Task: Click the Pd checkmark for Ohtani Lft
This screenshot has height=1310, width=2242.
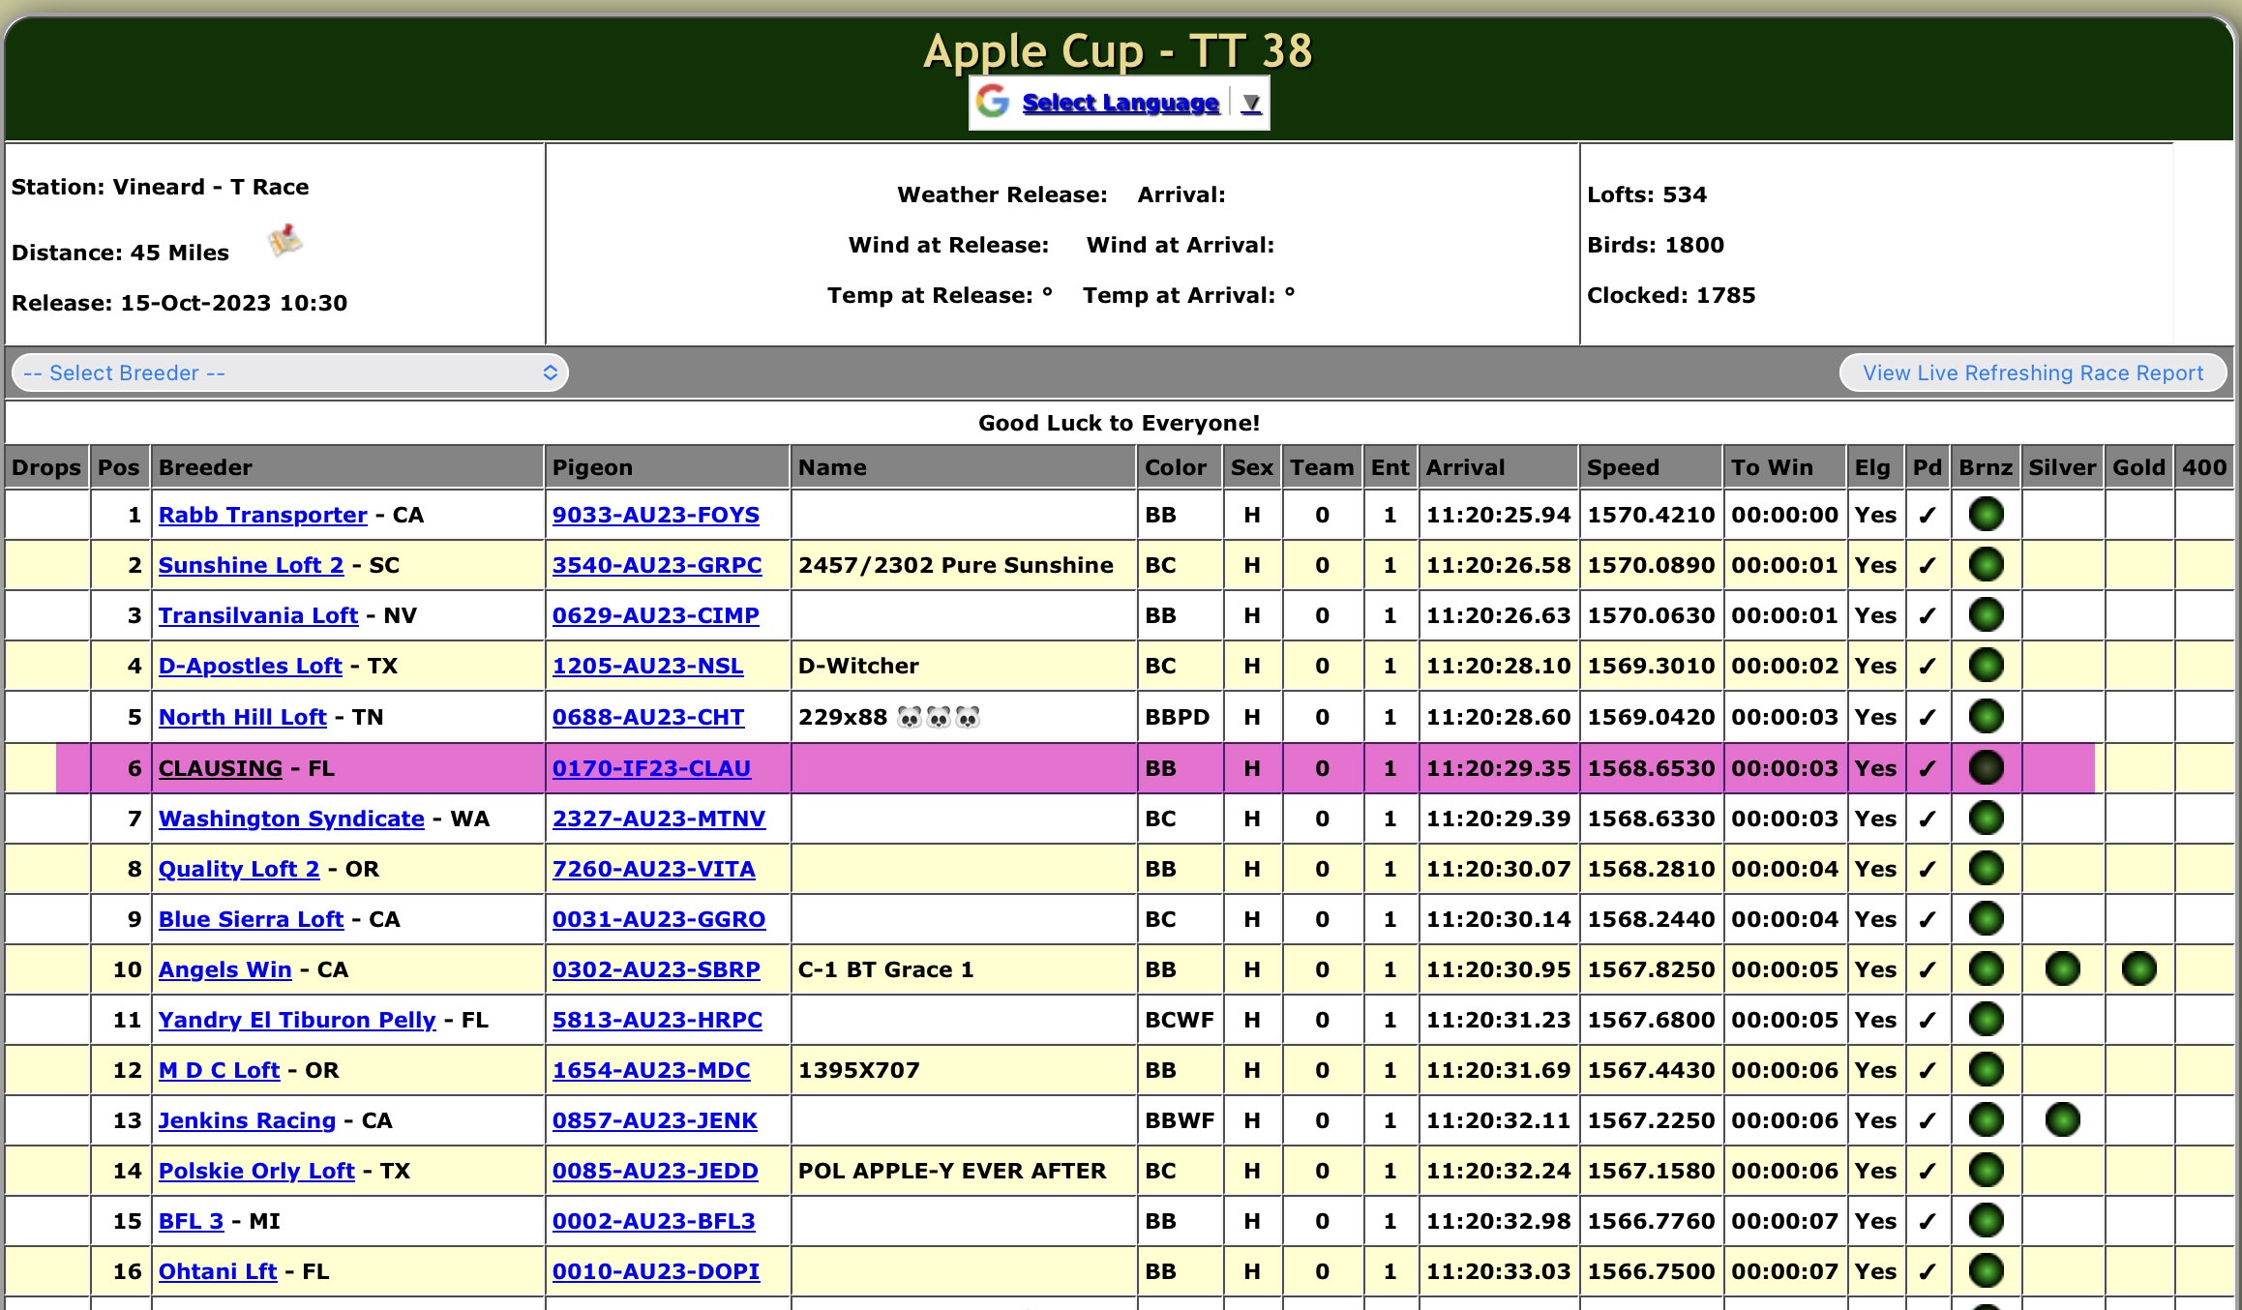Action: (1927, 1272)
